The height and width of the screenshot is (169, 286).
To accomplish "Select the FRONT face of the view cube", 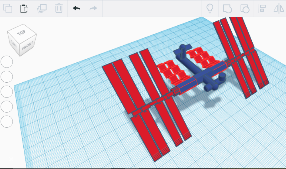I will click(x=28, y=46).
